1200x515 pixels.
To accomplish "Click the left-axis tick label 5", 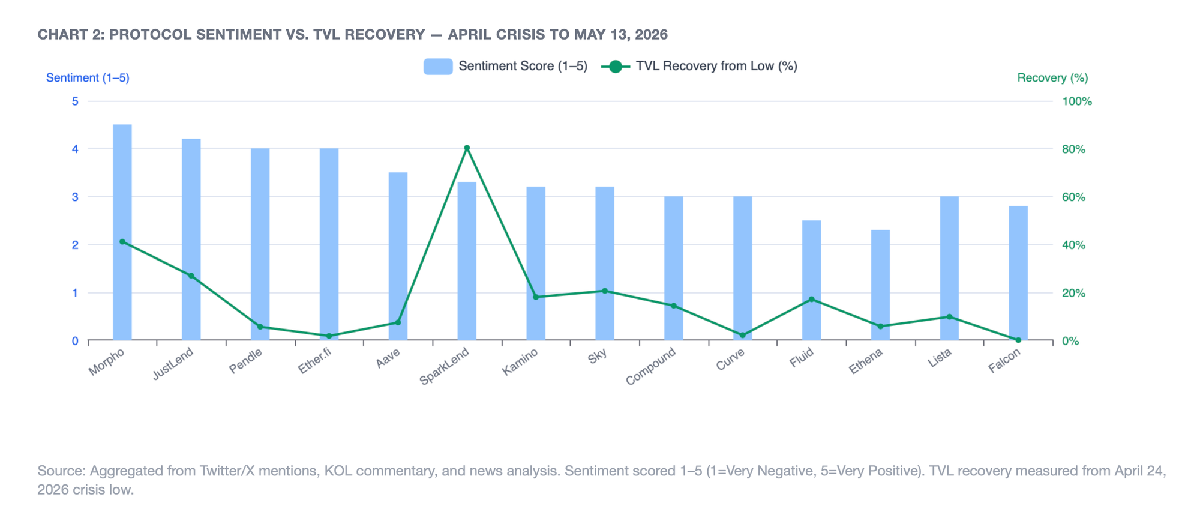I will point(75,101).
